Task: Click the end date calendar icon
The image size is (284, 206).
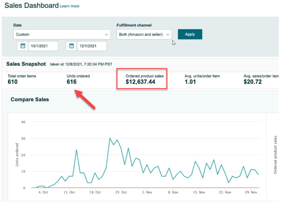Action: point(71,46)
